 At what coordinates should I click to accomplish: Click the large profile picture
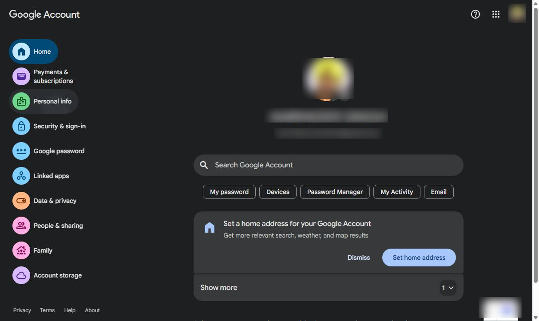(328, 79)
